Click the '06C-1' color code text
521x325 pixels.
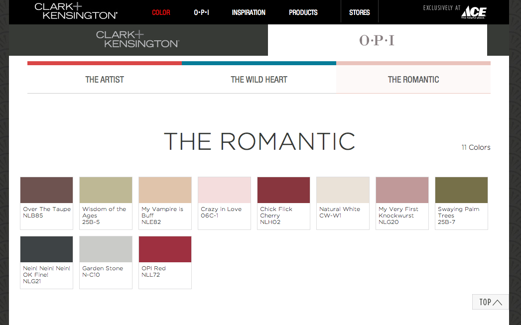(x=209, y=216)
